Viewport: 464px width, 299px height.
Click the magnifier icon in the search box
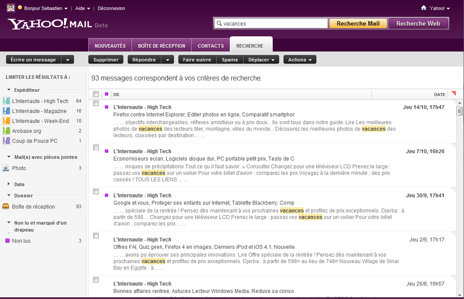tap(219, 23)
